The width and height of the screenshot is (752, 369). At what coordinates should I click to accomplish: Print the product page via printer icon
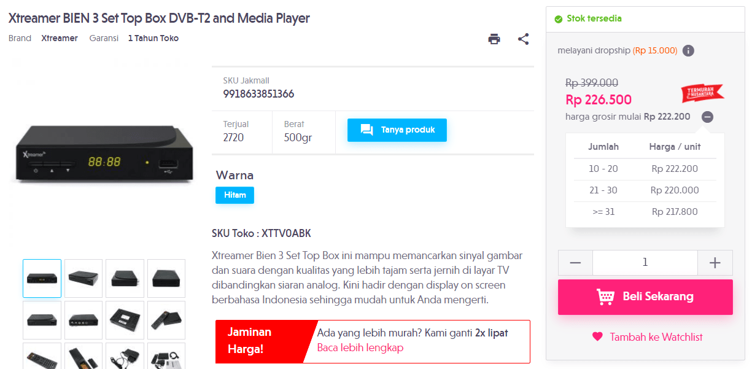click(x=494, y=39)
